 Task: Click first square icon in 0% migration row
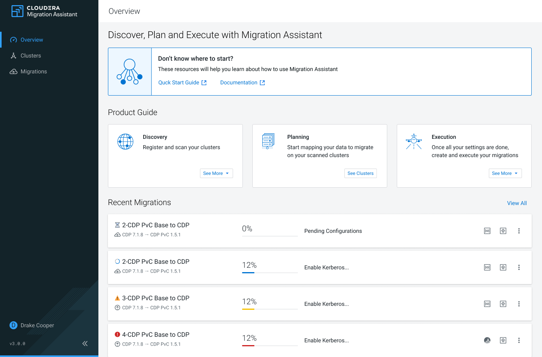tap(487, 231)
